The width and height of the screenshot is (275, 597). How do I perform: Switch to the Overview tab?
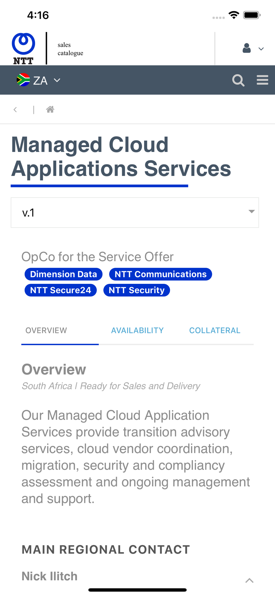click(x=46, y=330)
